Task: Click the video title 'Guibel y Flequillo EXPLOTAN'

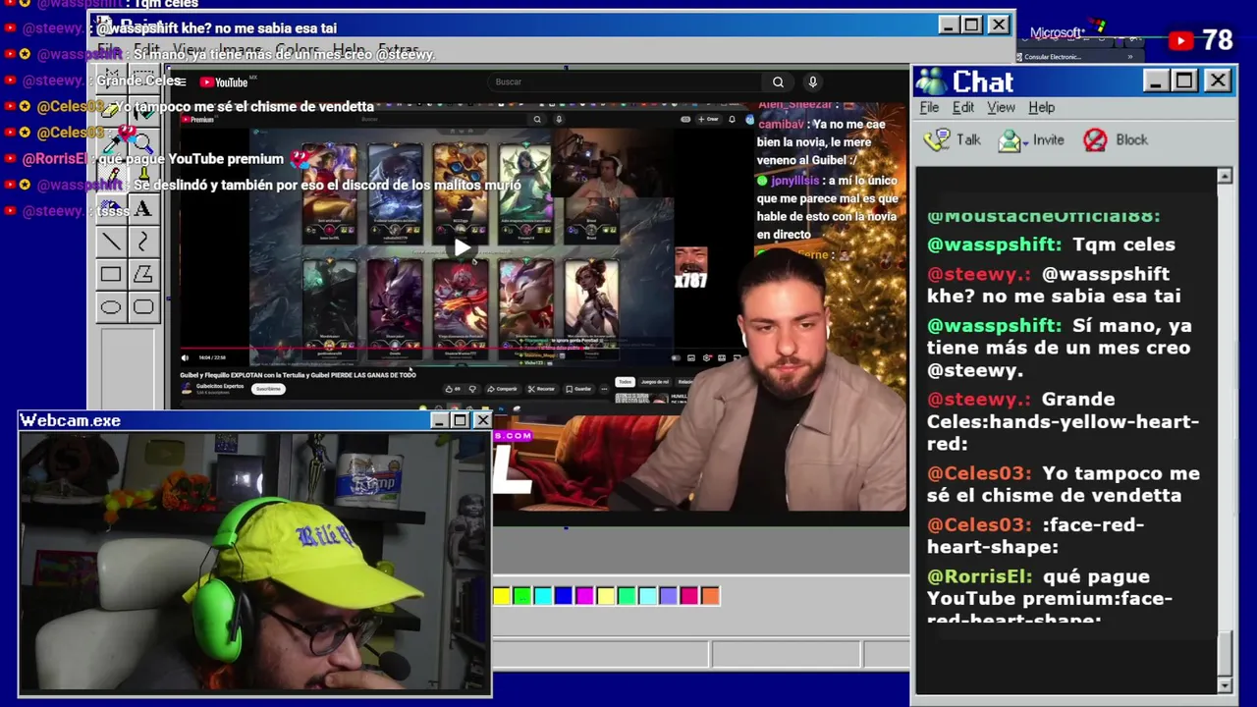Action: tap(298, 375)
